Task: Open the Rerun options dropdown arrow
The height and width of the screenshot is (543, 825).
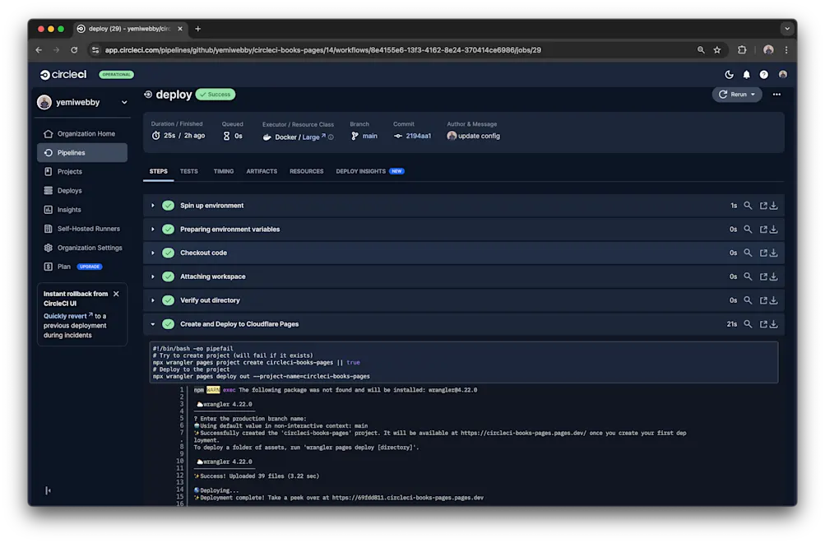Action: 754,94
